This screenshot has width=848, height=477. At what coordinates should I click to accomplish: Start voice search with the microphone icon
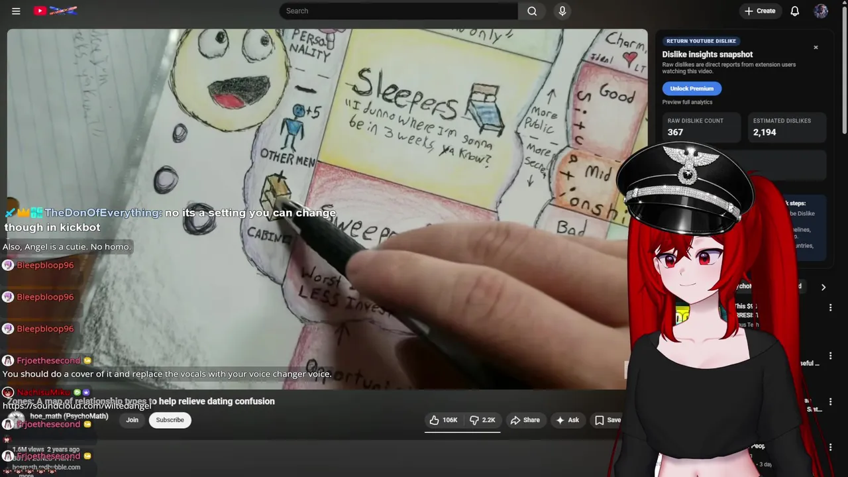[562, 11]
